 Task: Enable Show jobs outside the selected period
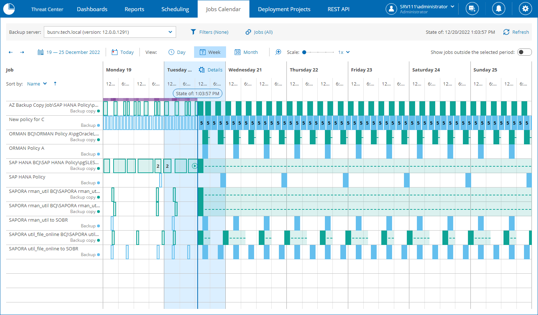click(524, 52)
